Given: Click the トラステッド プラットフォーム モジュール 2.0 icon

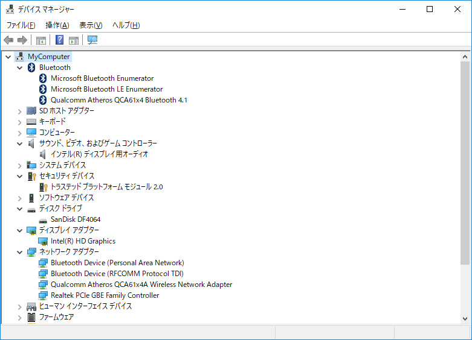Looking at the screenshot, I should (44, 187).
